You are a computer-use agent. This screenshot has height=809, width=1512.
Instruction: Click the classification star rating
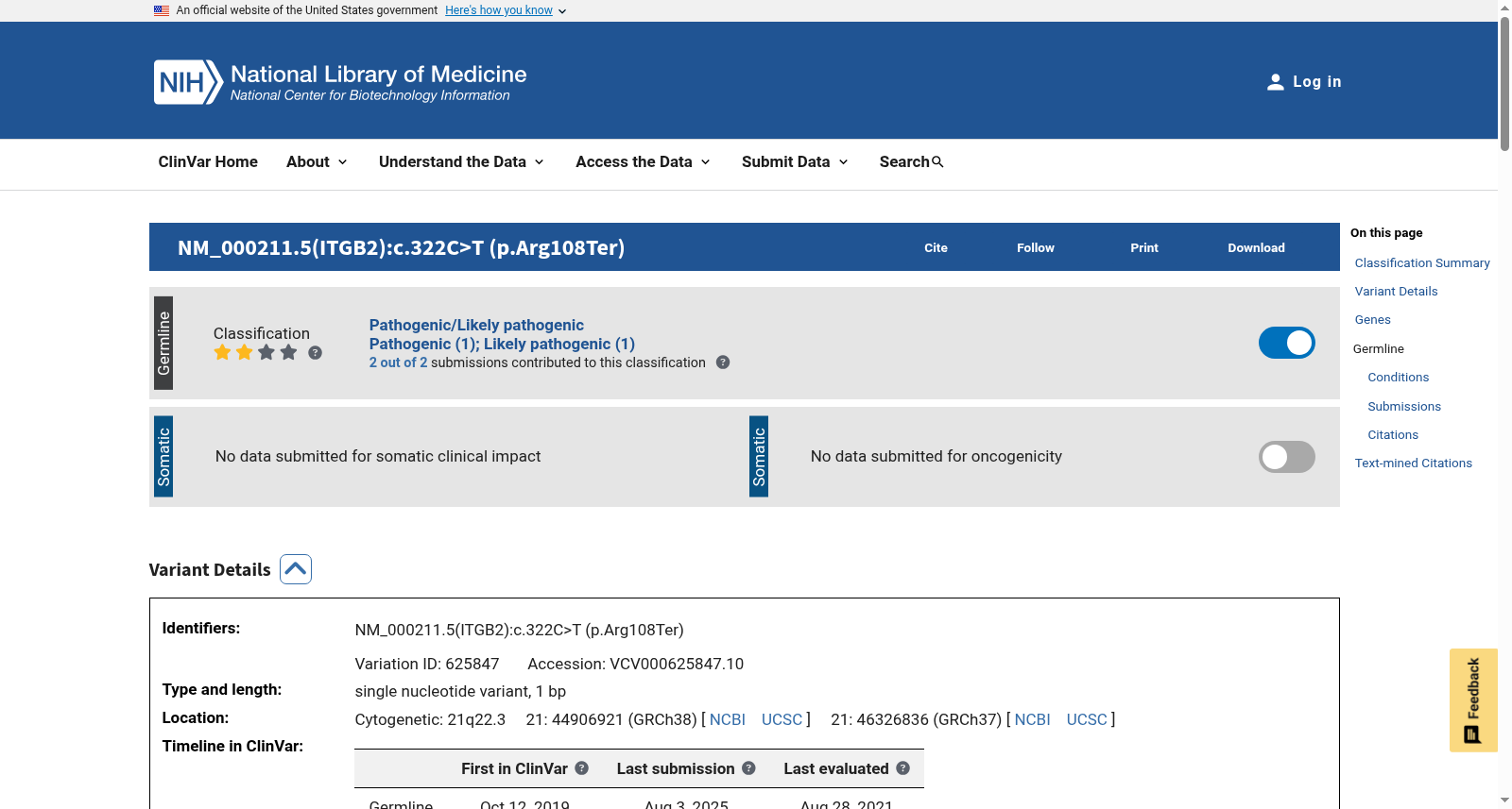point(255,352)
